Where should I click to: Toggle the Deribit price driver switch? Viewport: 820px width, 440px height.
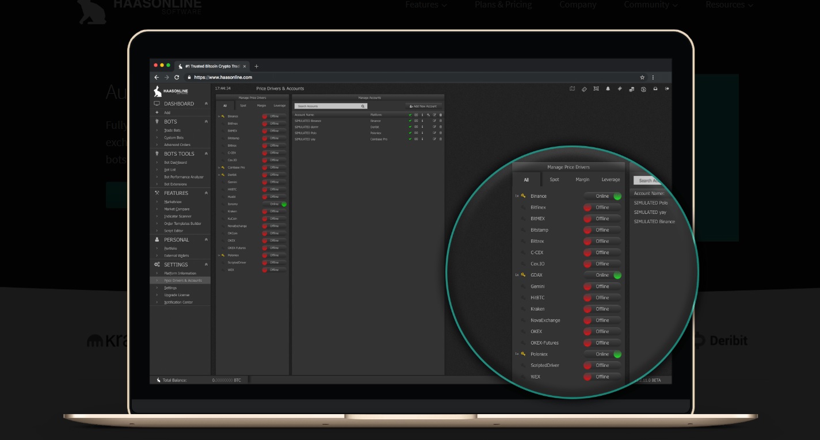274,174
